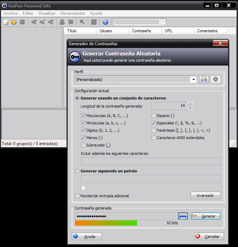Enable the Paréntesis checkbox

(154, 130)
